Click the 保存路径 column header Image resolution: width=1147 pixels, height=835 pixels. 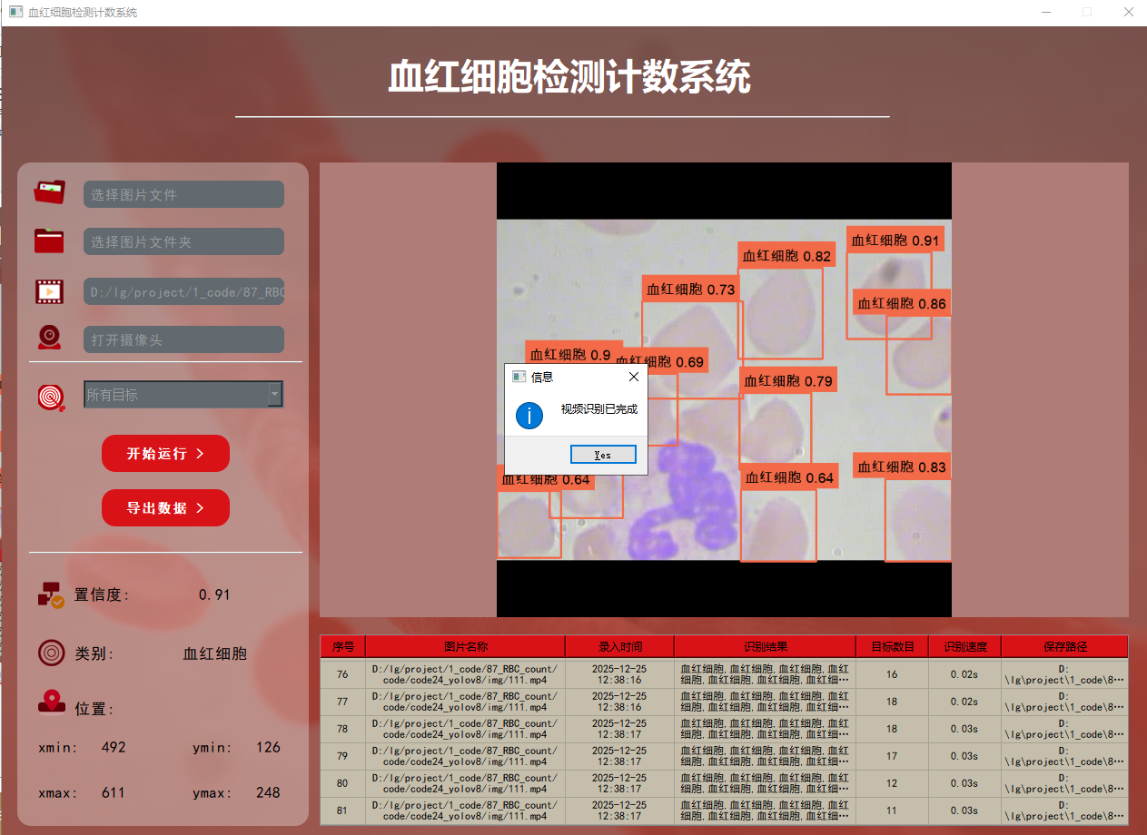[x=1064, y=647]
